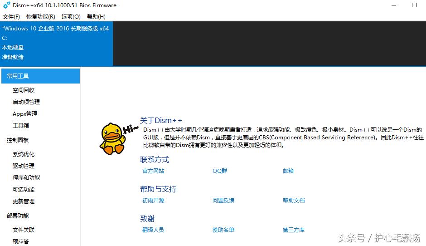Screen dimensions: 426x246
Task: Click the 联系方式 heading
Action: click(x=155, y=159)
